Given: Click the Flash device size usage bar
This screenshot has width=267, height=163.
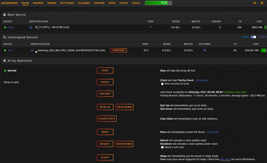Looking at the screenshot, I should (265, 27).
